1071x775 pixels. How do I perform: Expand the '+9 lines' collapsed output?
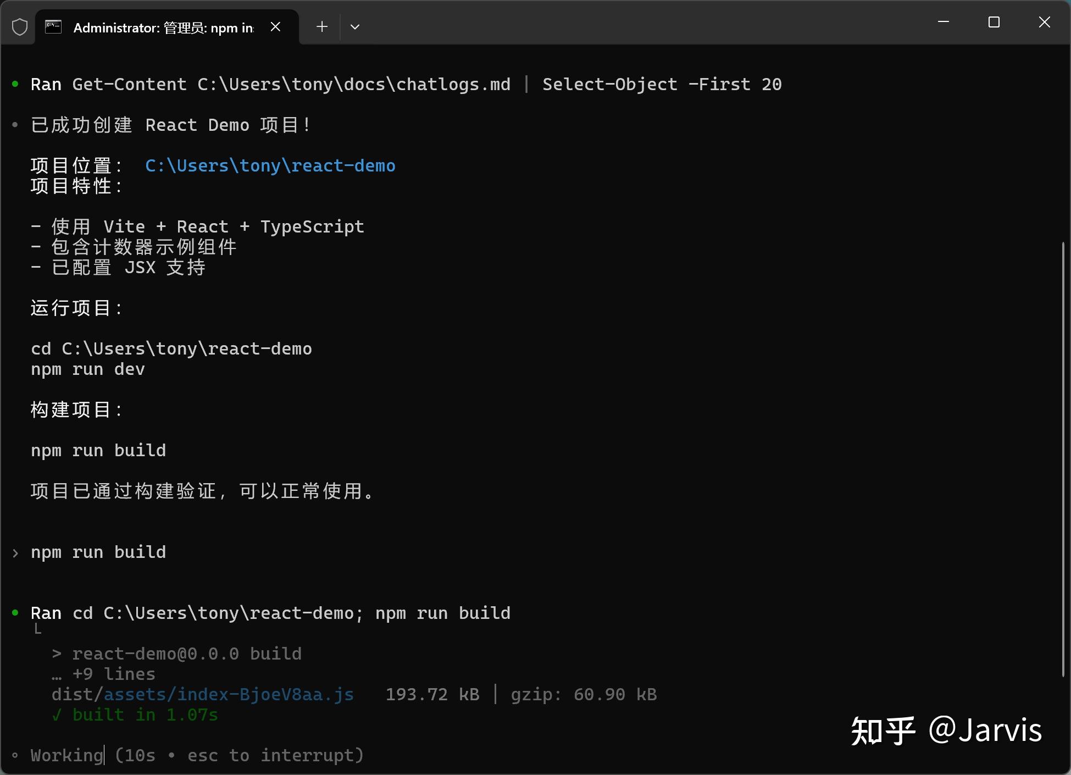tap(113, 674)
